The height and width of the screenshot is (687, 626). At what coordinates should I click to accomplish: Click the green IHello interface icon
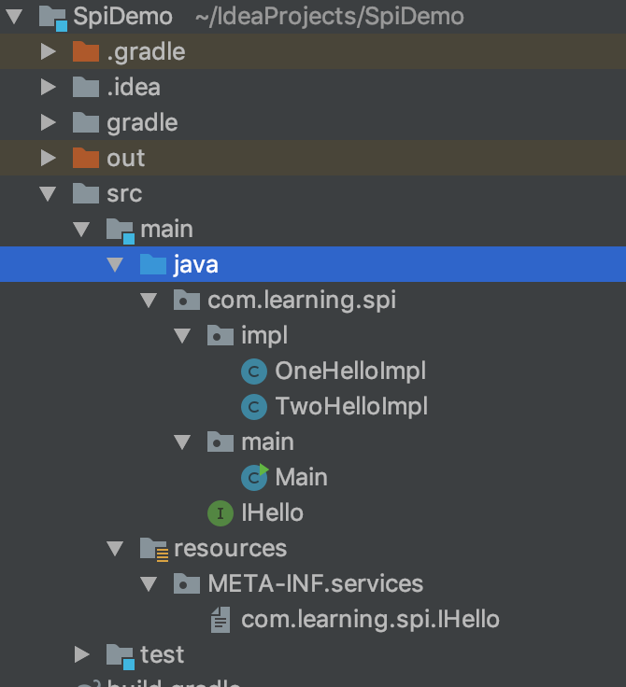point(221,513)
